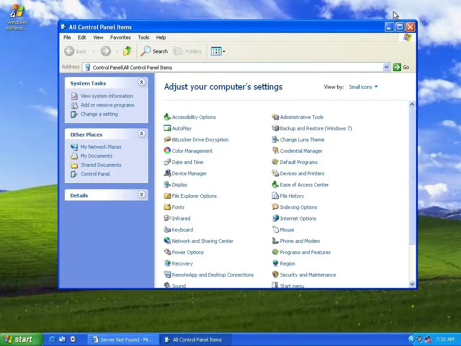This screenshot has height=346, width=461.
Task: Open My Network Places link
Action: 101,147
